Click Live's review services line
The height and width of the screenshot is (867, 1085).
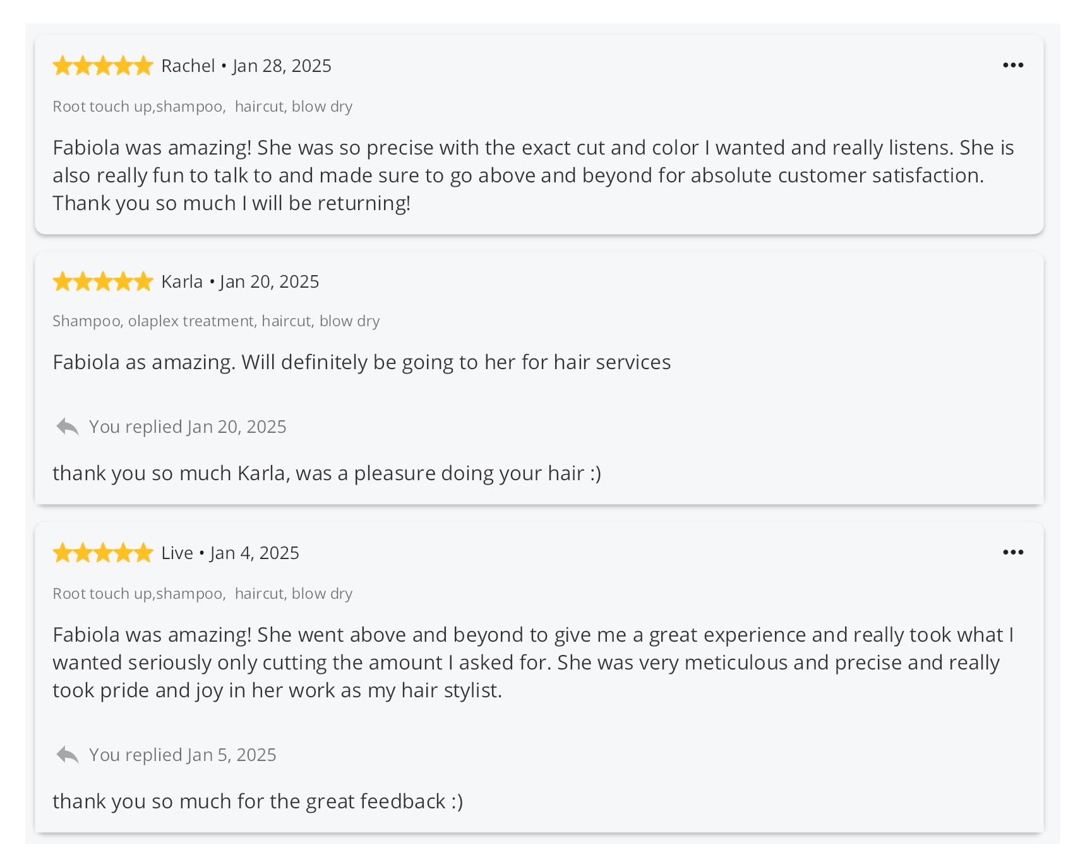[202, 594]
